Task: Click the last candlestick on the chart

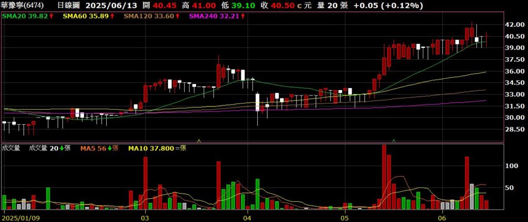Action: (x=486, y=40)
